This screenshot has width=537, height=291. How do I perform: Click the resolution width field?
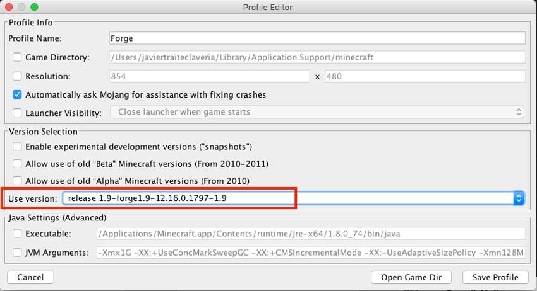click(x=209, y=76)
